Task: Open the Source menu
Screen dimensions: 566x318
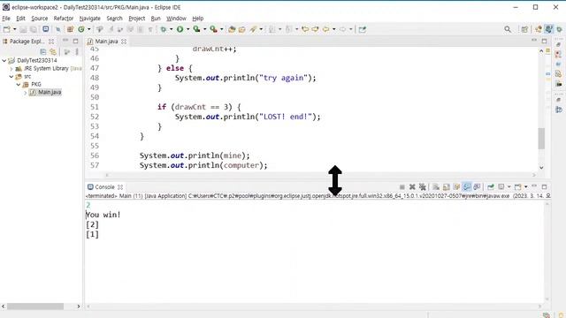Action: [39, 19]
